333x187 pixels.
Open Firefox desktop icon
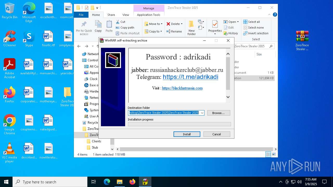pos(10,95)
